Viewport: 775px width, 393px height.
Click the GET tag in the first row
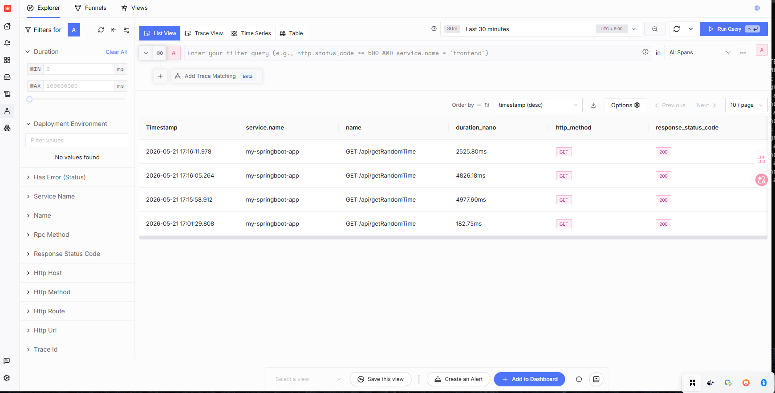(x=564, y=152)
